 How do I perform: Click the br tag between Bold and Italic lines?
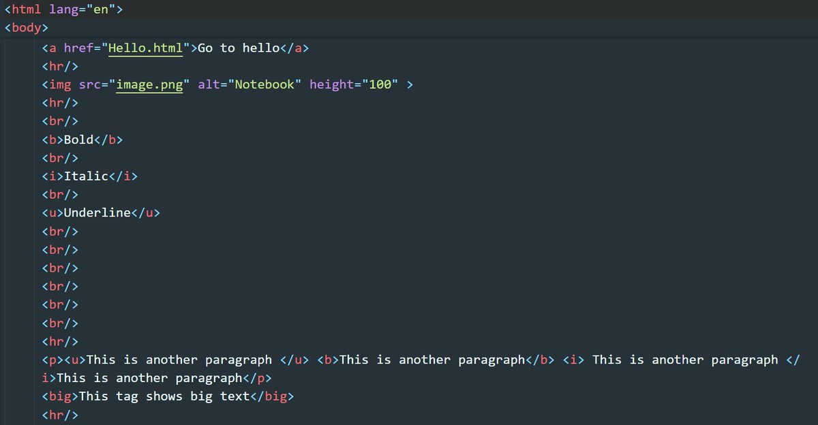[x=60, y=158]
